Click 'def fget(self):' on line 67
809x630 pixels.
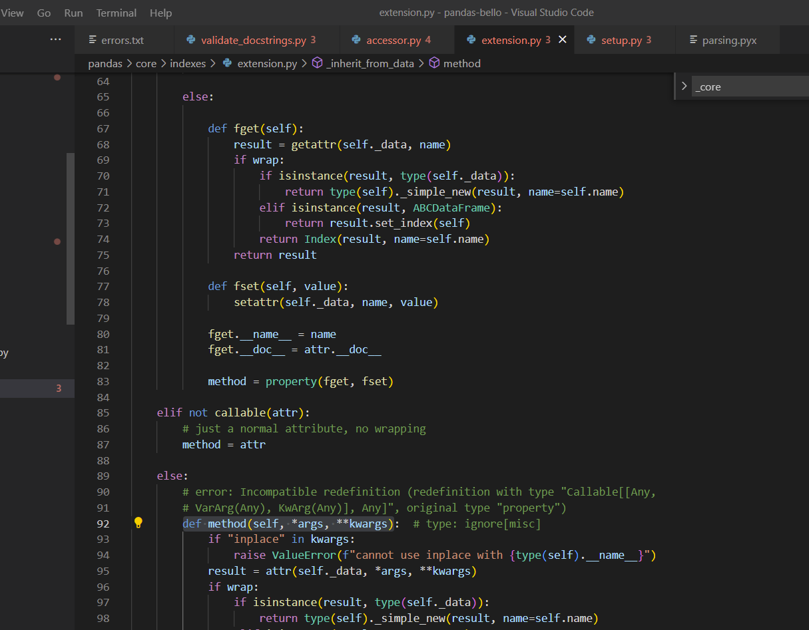[256, 128]
